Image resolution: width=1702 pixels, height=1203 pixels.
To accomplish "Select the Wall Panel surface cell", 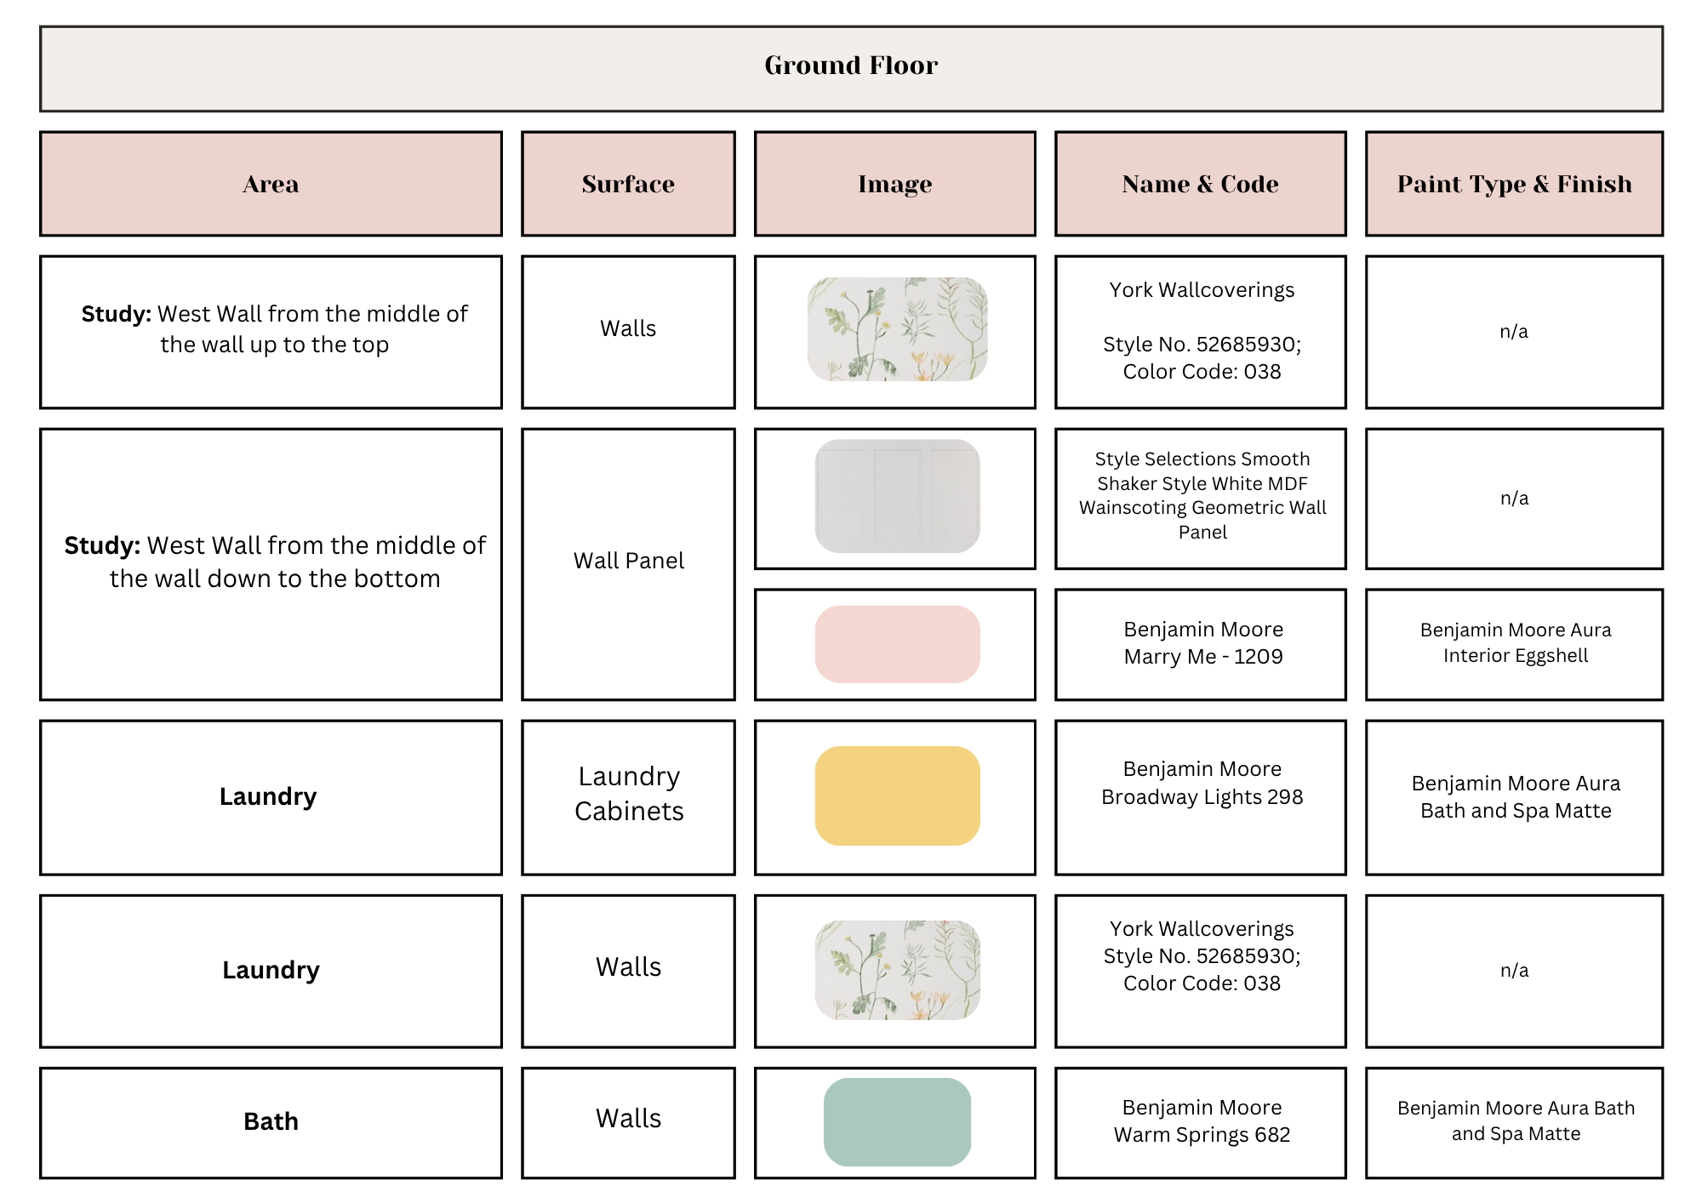I will tap(628, 564).
